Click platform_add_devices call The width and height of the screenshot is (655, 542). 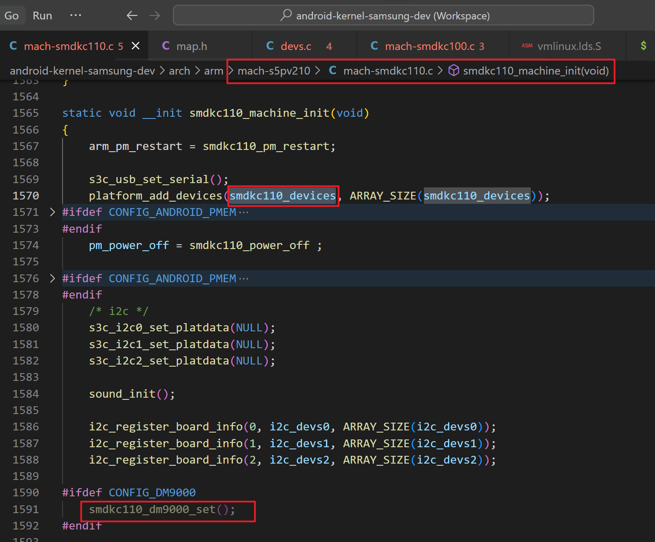tap(155, 196)
